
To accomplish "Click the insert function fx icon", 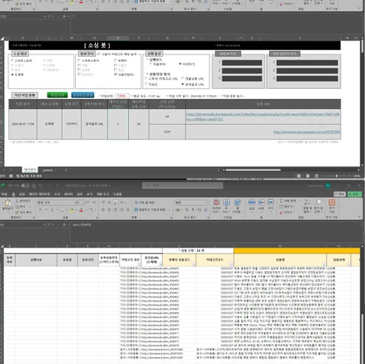I will [x=64, y=225].
